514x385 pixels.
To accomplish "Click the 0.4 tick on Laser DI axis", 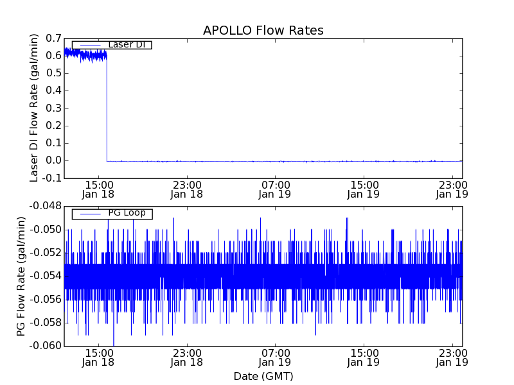I will click(x=53, y=90).
